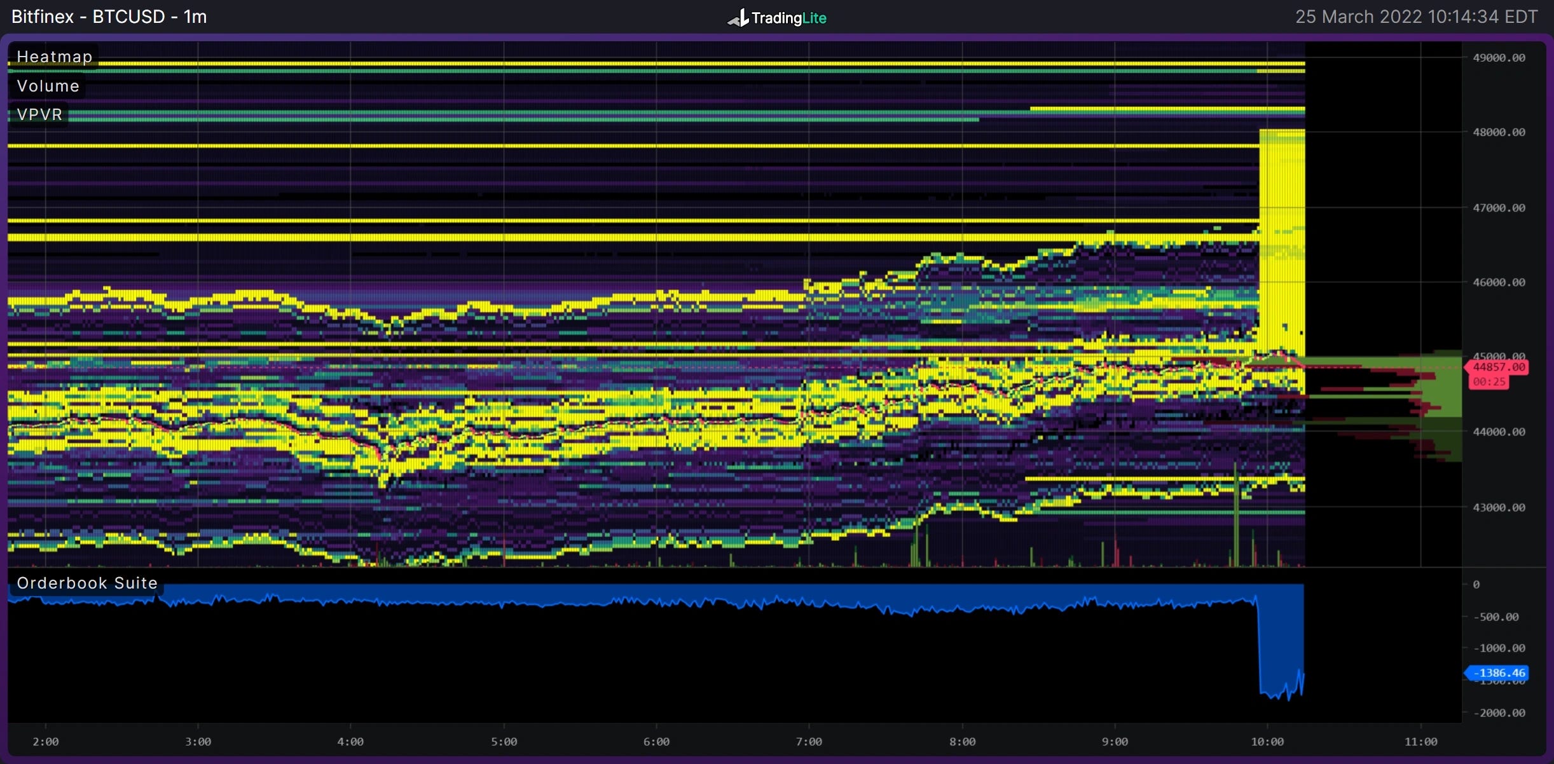Click the countdown timer 00:25 label

(x=1489, y=381)
